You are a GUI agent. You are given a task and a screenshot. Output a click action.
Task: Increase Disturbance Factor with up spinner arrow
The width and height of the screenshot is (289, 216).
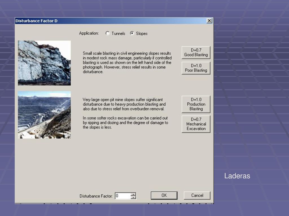click(133, 194)
